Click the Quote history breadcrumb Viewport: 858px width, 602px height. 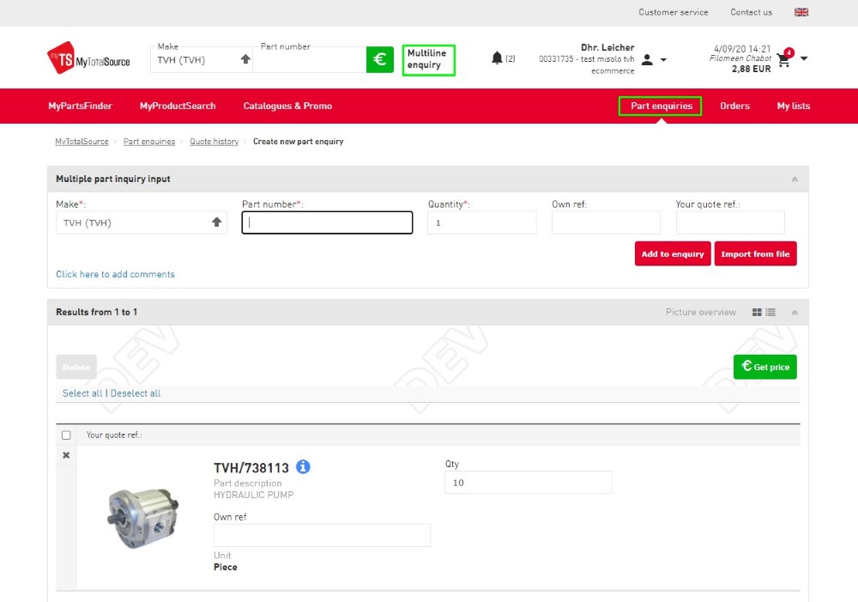[214, 142]
